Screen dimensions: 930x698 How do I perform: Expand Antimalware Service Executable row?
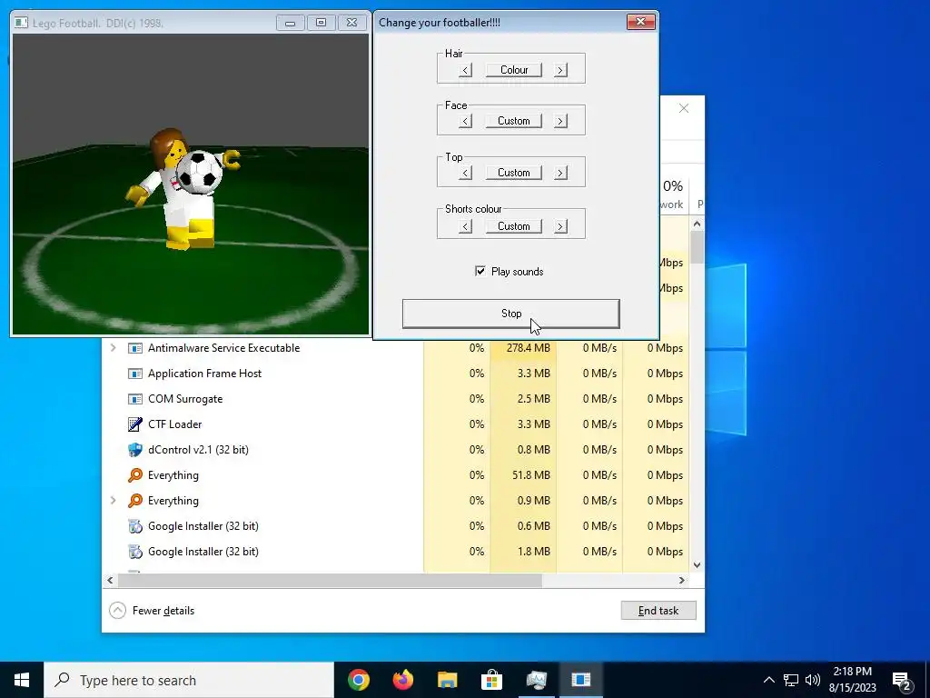pos(113,348)
